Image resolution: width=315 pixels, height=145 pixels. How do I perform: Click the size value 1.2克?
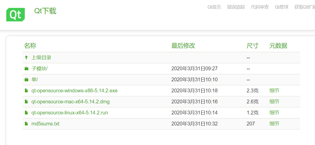253,113
